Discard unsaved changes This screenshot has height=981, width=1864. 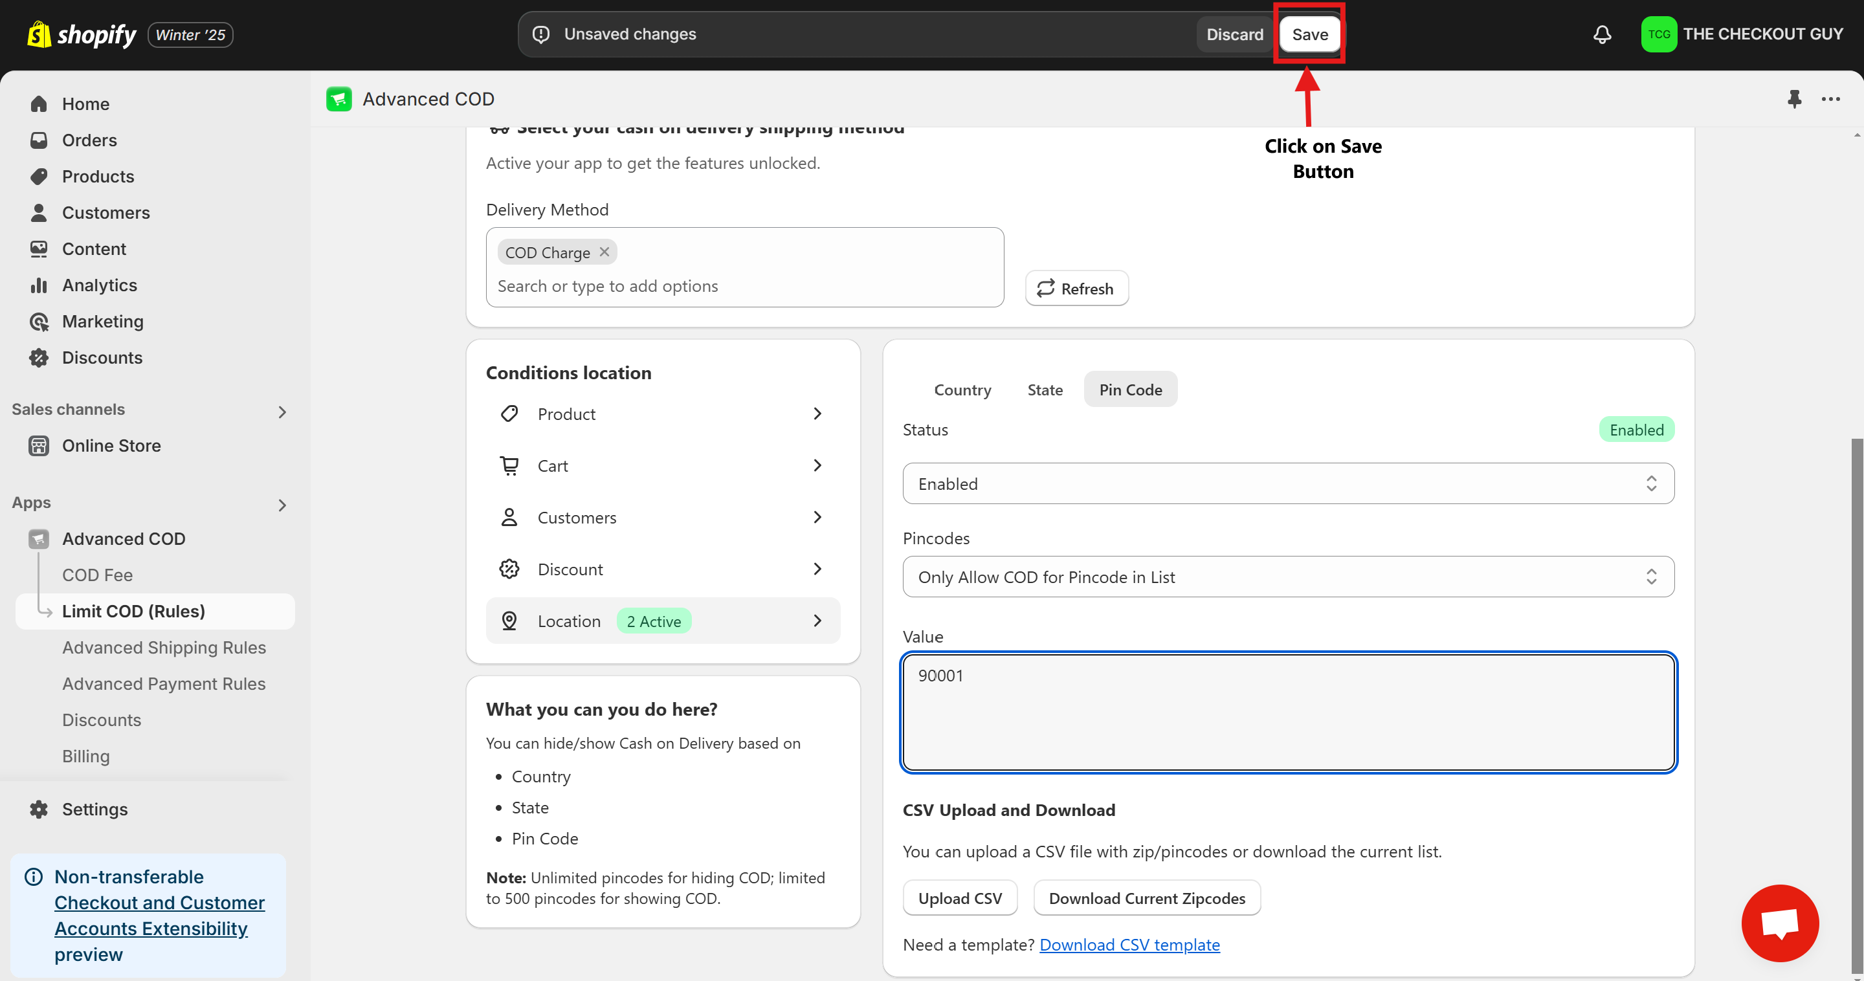click(1234, 34)
